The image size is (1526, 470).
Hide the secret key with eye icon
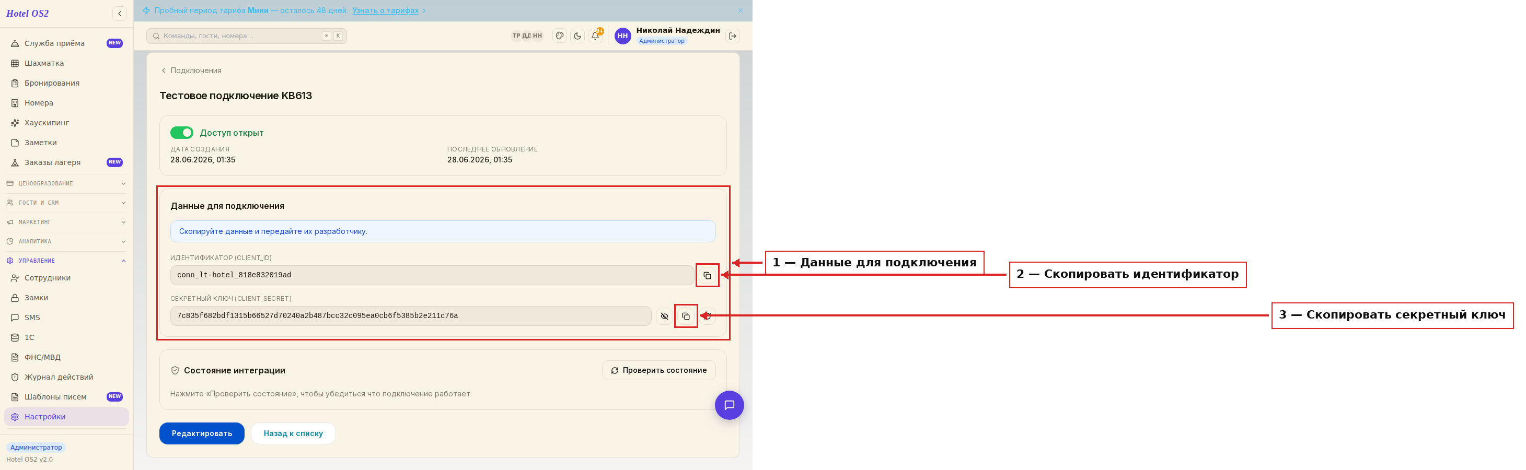point(664,316)
